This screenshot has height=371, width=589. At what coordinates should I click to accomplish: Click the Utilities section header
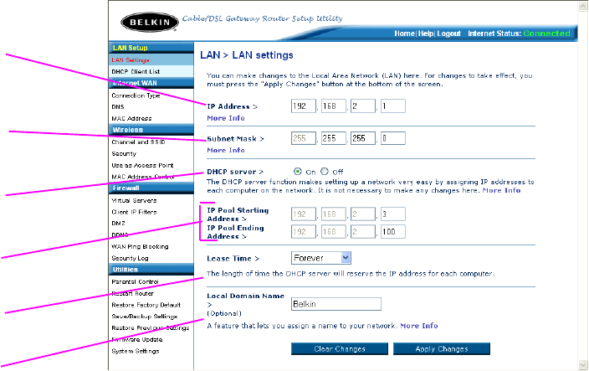(x=151, y=270)
